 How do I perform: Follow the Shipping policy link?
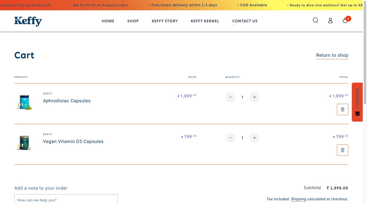click(x=298, y=199)
